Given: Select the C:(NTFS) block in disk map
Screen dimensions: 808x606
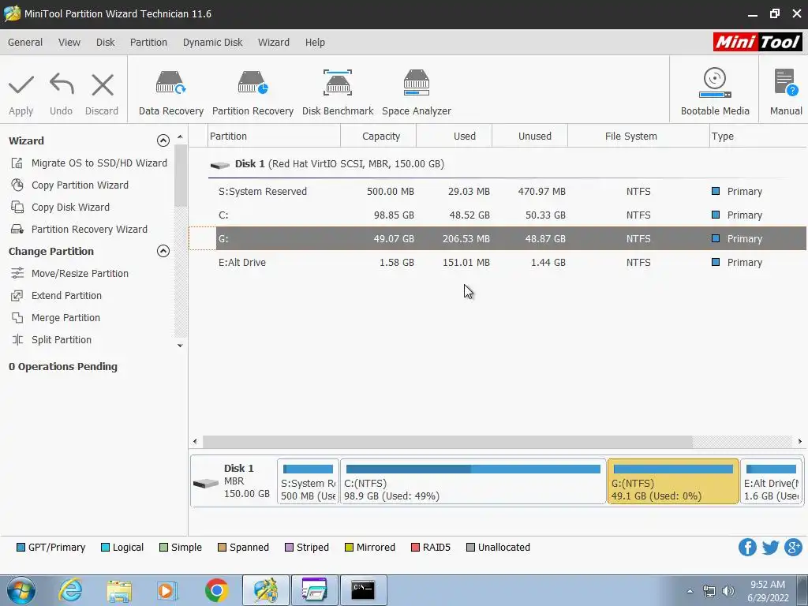Looking at the screenshot, I should tap(473, 482).
